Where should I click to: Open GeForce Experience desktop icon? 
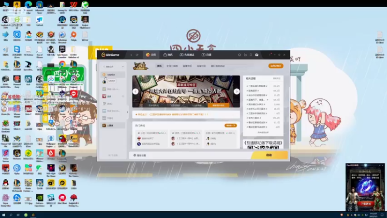click(40, 200)
